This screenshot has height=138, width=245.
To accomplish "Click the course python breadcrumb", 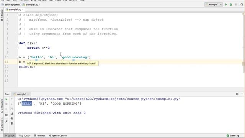I will tap(12, 5).
